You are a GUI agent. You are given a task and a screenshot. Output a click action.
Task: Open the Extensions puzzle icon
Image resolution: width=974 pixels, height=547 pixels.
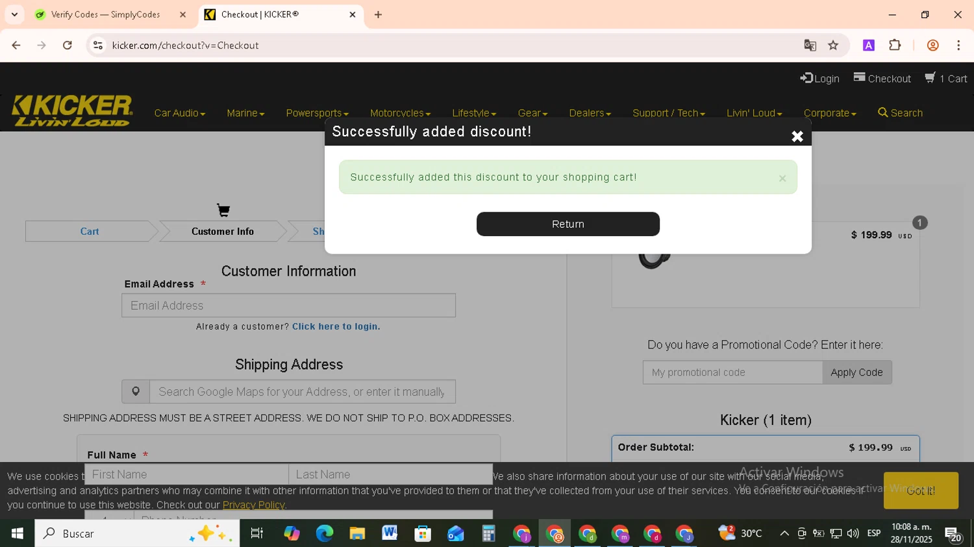pyautogui.click(x=895, y=45)
